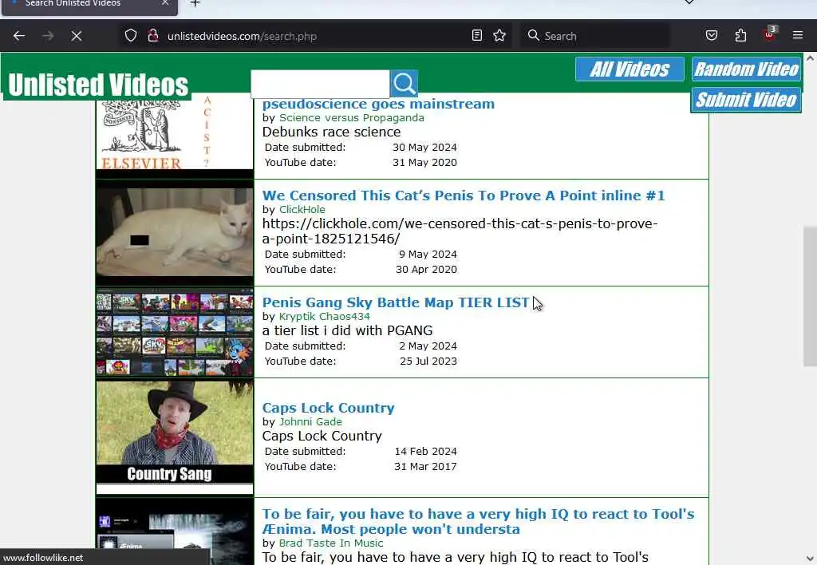
Task: Select the '2 May 2024' submitted date
Action: 428,346
